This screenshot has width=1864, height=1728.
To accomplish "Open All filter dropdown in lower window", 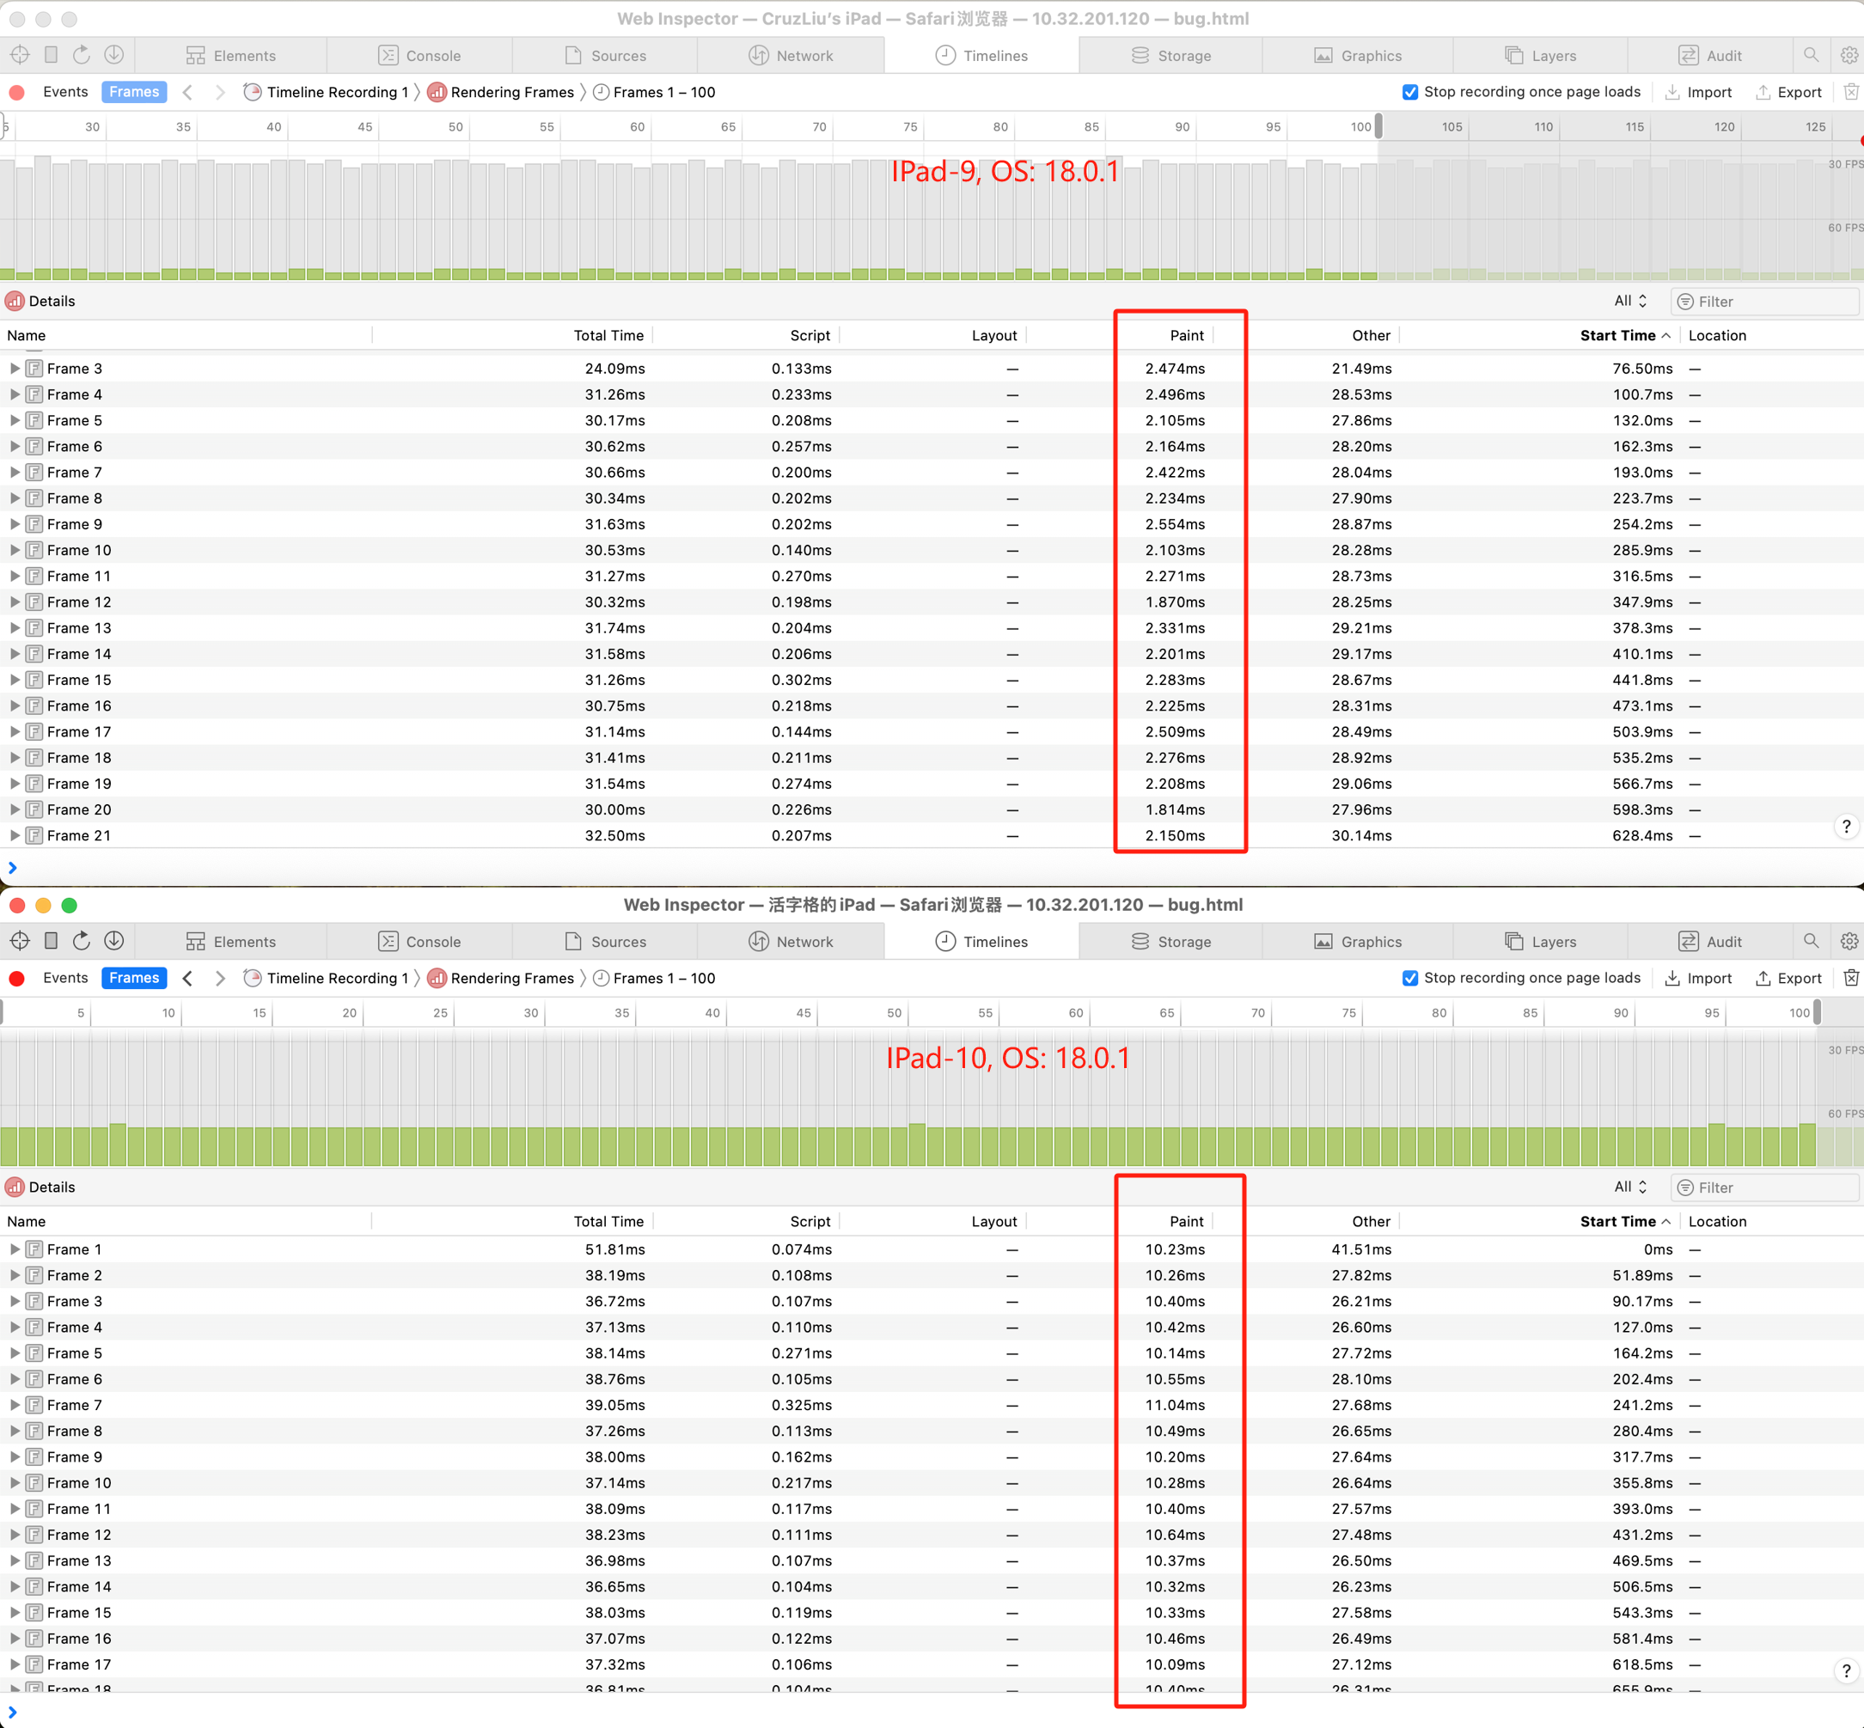I will click(x=1630, y=1187).
